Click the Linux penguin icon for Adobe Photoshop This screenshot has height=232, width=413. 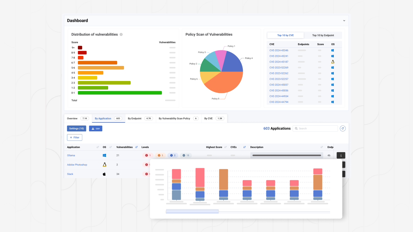click(104, 165)
